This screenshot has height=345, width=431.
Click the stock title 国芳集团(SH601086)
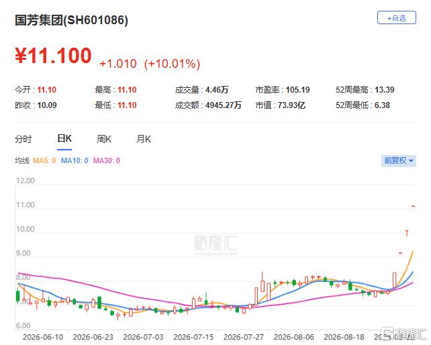coord(71,20)
